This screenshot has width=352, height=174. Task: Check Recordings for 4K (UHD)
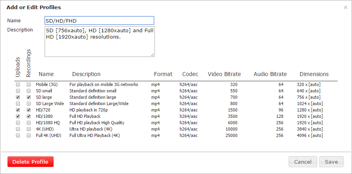pos(28,129)
